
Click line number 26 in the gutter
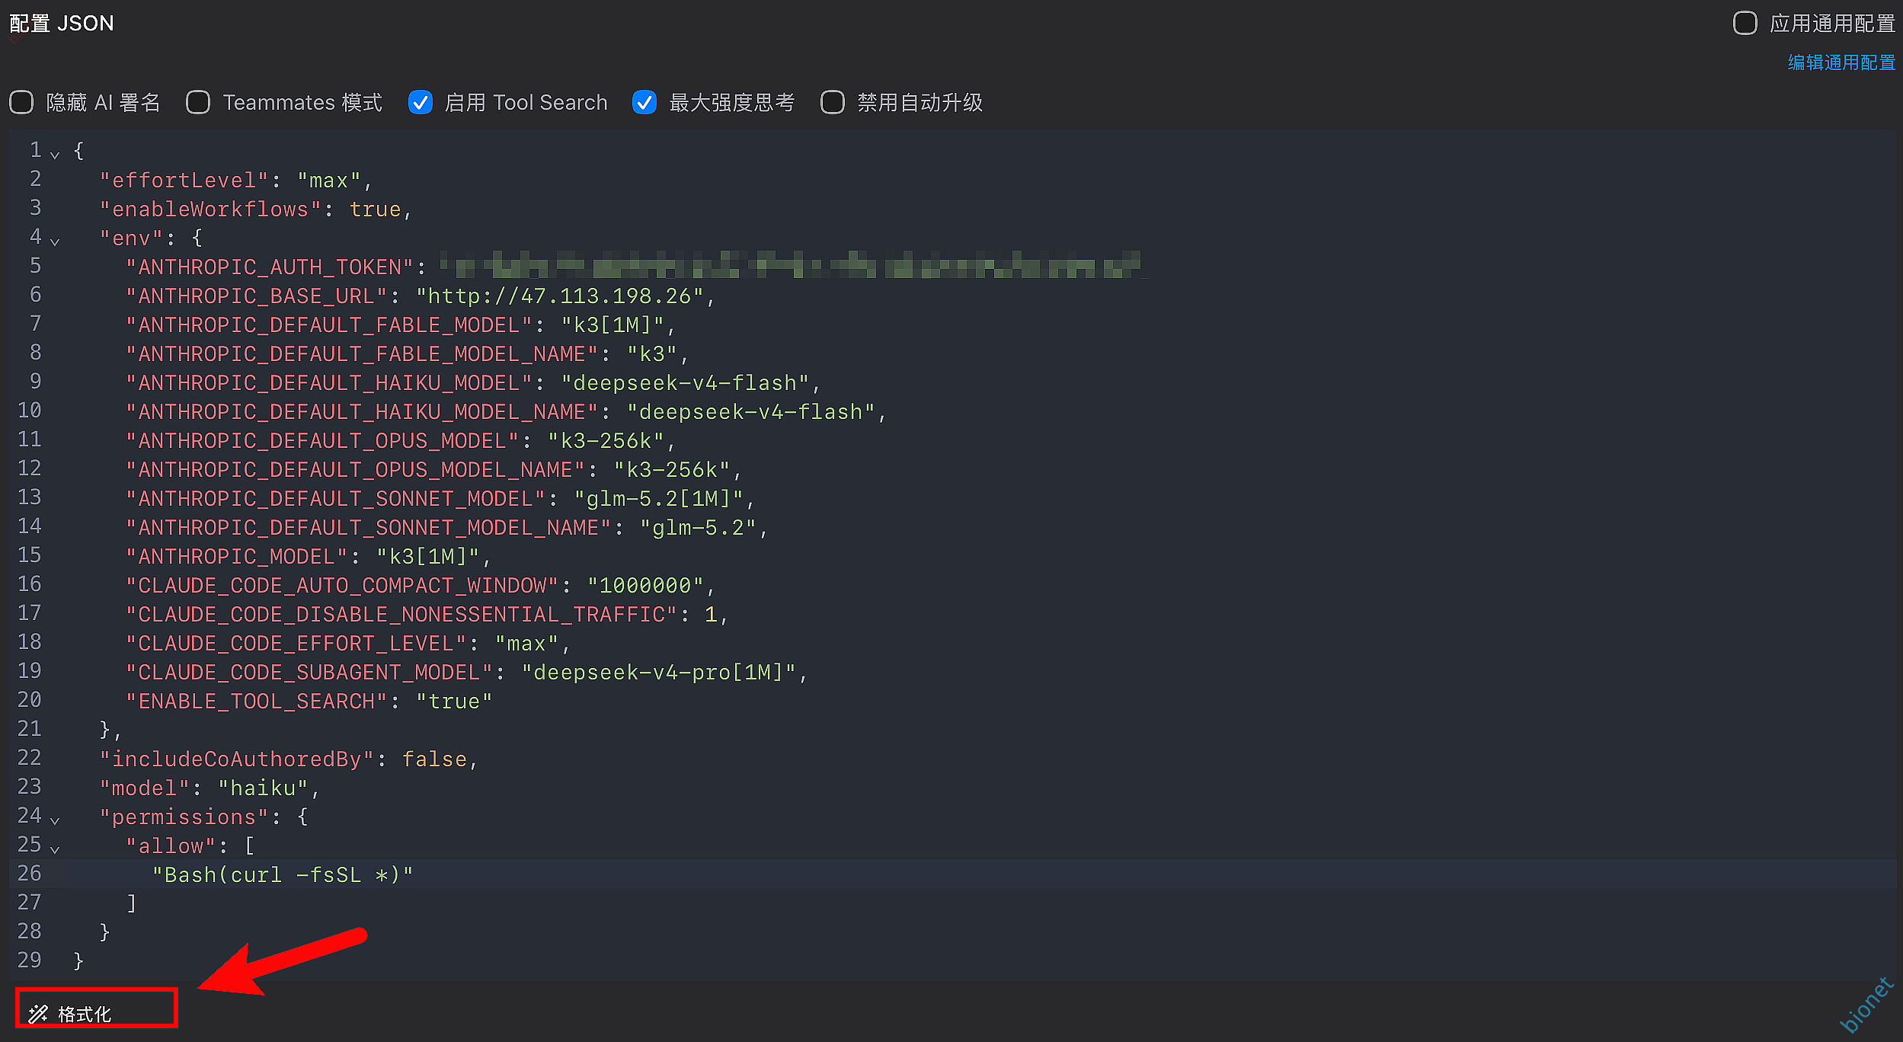29,874
